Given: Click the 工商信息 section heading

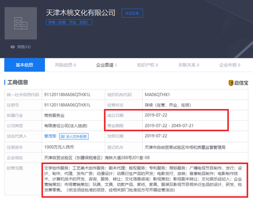Looking at the screenshot, I should coord(18,82).
